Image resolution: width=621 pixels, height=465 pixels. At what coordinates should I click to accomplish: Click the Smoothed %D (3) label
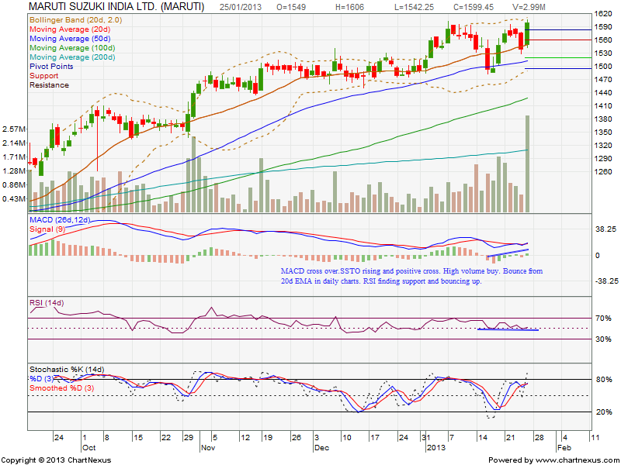62,388
